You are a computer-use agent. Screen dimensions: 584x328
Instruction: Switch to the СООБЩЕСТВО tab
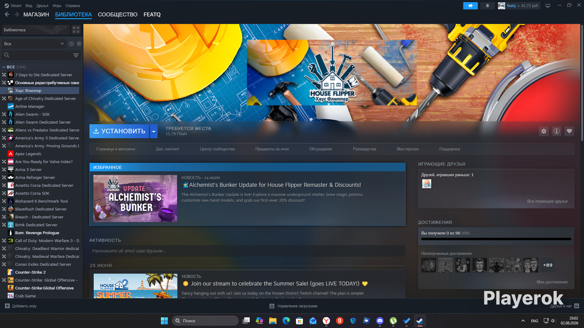118,14
